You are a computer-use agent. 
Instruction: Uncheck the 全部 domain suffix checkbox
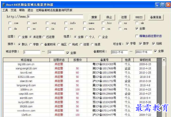point(137,29)
